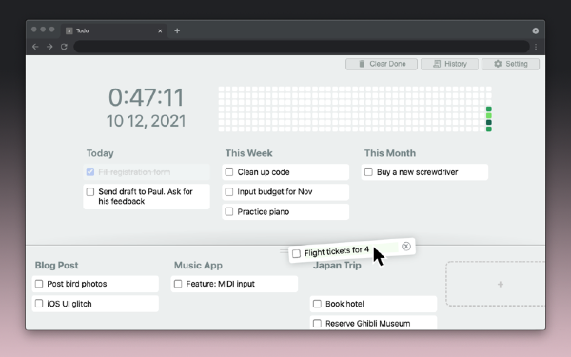Check off Clean up code
Screen dimensions: 571x357
coord(229,172)
